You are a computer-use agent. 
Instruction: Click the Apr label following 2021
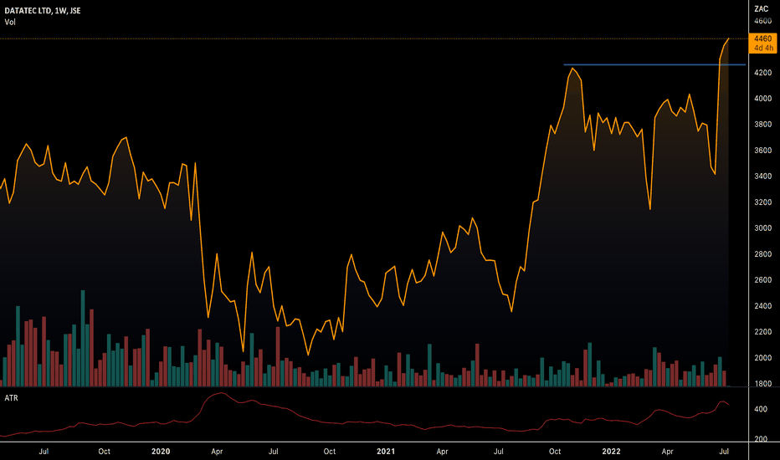[442, 452]
